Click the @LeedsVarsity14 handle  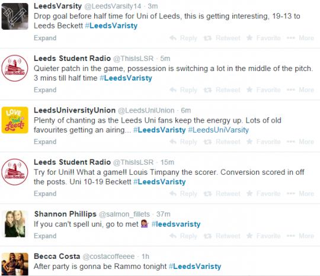113,6
